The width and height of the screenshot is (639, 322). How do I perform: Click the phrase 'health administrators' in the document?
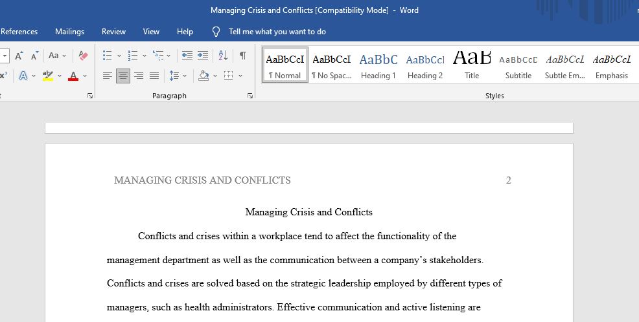click(x=228, y=307)
